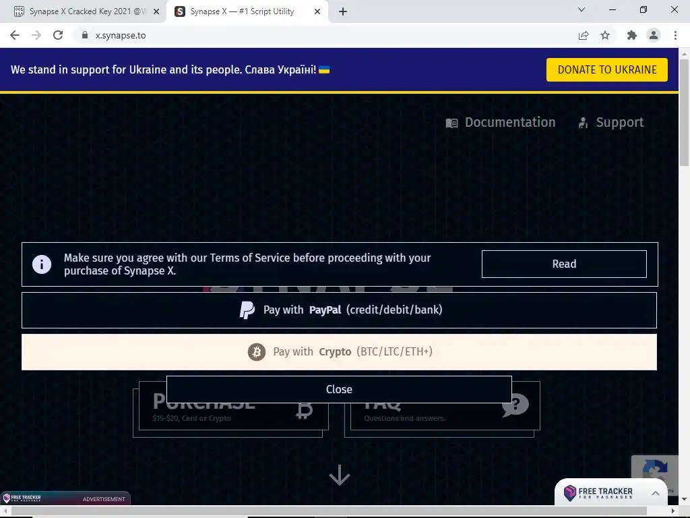Click the padlock site info icon
The height and width of the screenshot is (518, 690).
coord(85,35)
